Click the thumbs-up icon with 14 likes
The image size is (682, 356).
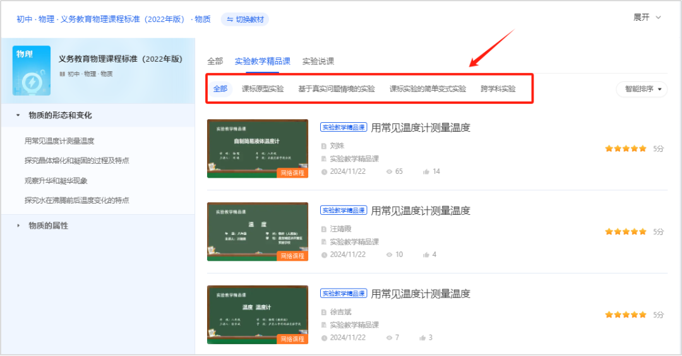426,171
